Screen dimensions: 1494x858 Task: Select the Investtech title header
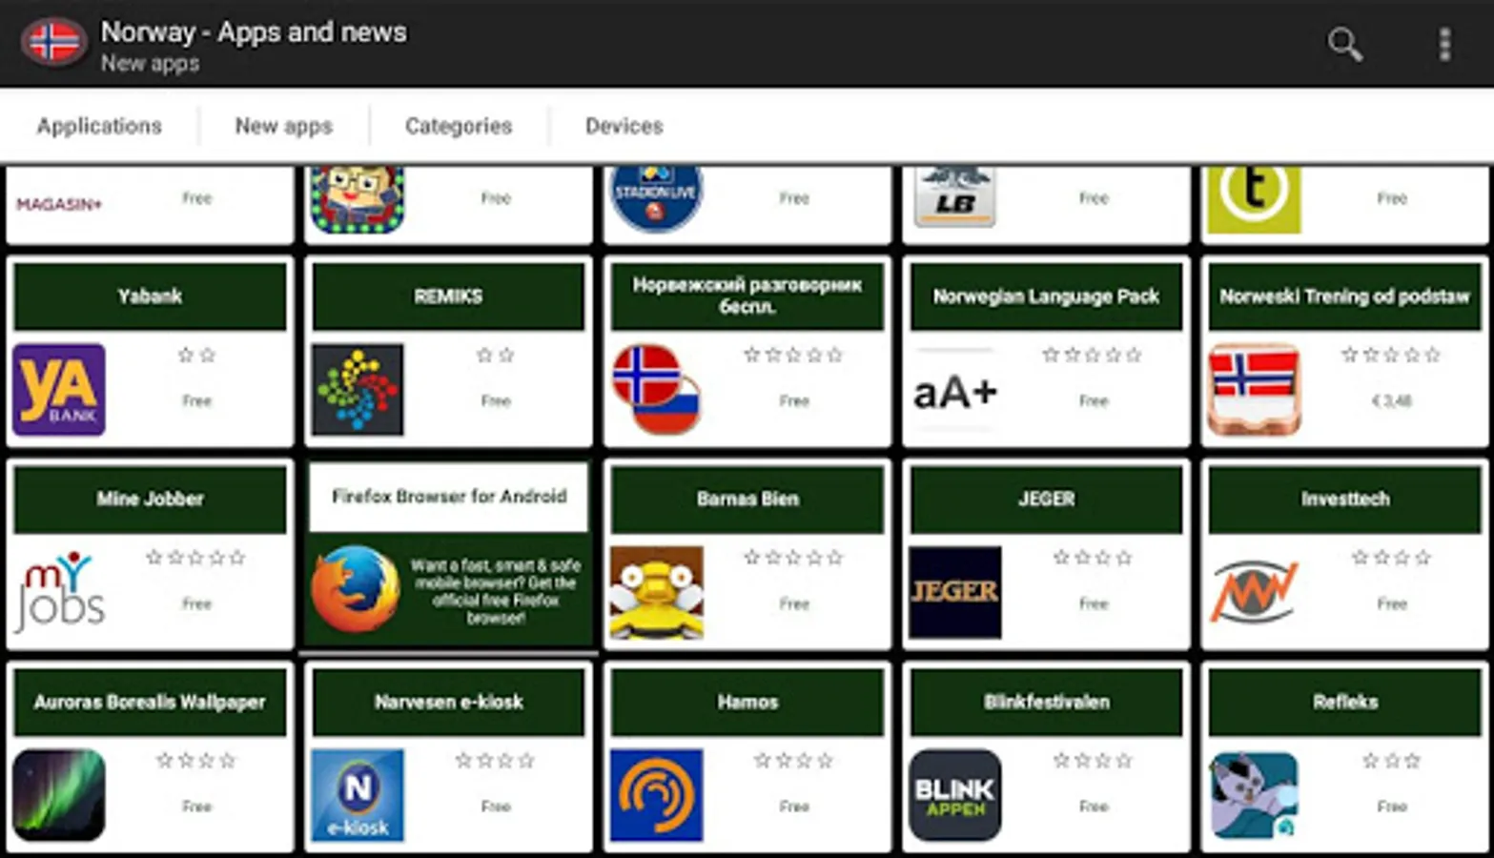1344,499
